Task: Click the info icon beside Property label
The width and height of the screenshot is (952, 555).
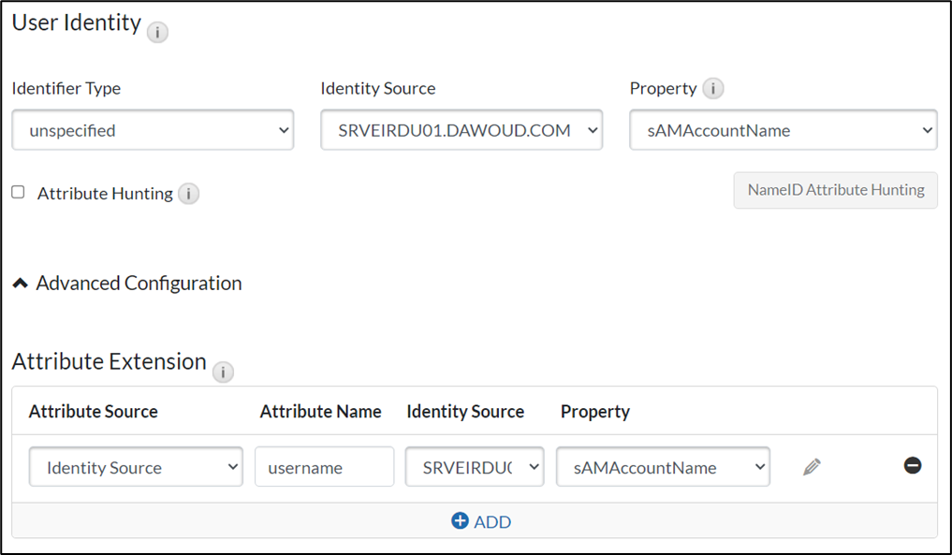Action: click(x=713, y=89)
